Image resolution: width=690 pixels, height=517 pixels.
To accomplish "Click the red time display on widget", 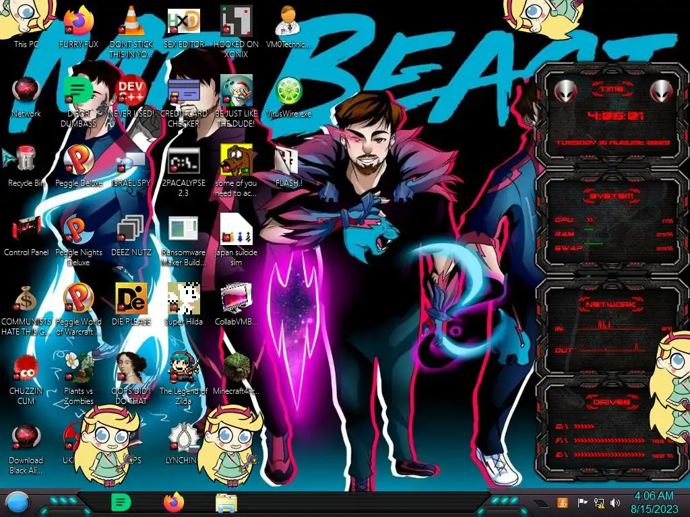I will coord(616,116).
